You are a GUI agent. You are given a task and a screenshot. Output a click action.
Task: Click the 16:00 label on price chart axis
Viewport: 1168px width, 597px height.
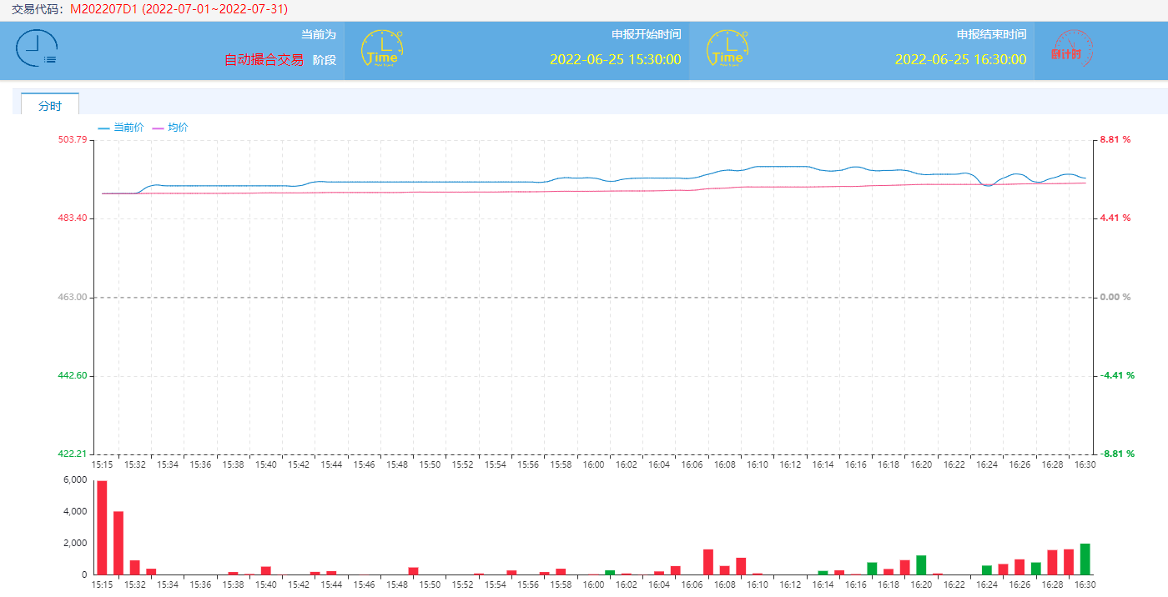[x=593, y=464]
